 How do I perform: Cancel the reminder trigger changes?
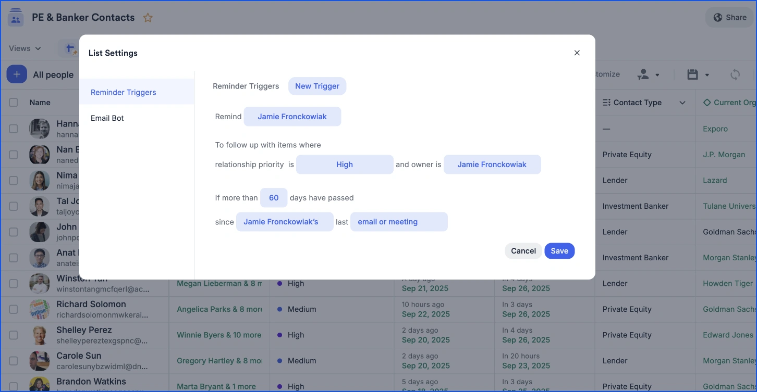tap(523, 251)
